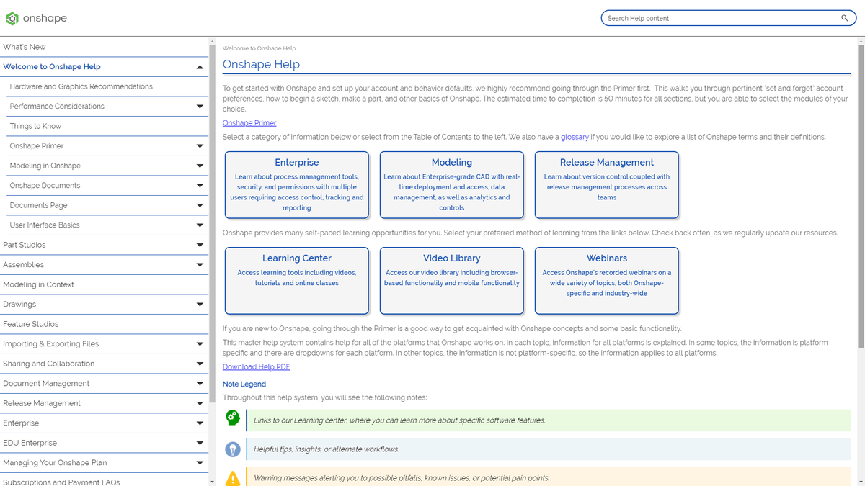Expand Managing Your Onshape Plan arrow

tap(200, 463)
